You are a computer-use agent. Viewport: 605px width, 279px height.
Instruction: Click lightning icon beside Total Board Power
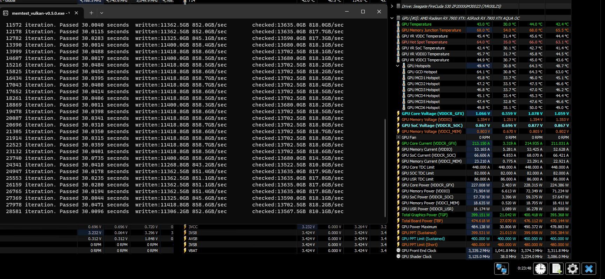[398, 221]
